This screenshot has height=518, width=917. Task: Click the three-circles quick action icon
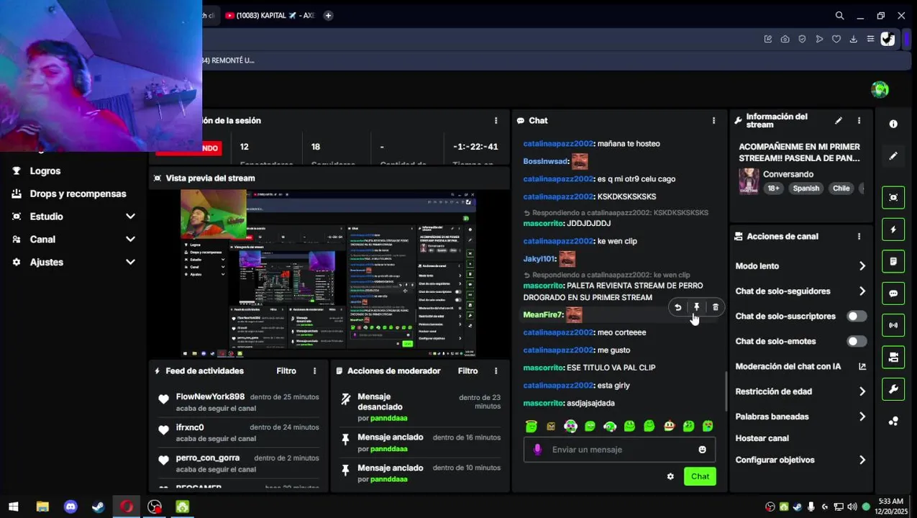[893, 422]
